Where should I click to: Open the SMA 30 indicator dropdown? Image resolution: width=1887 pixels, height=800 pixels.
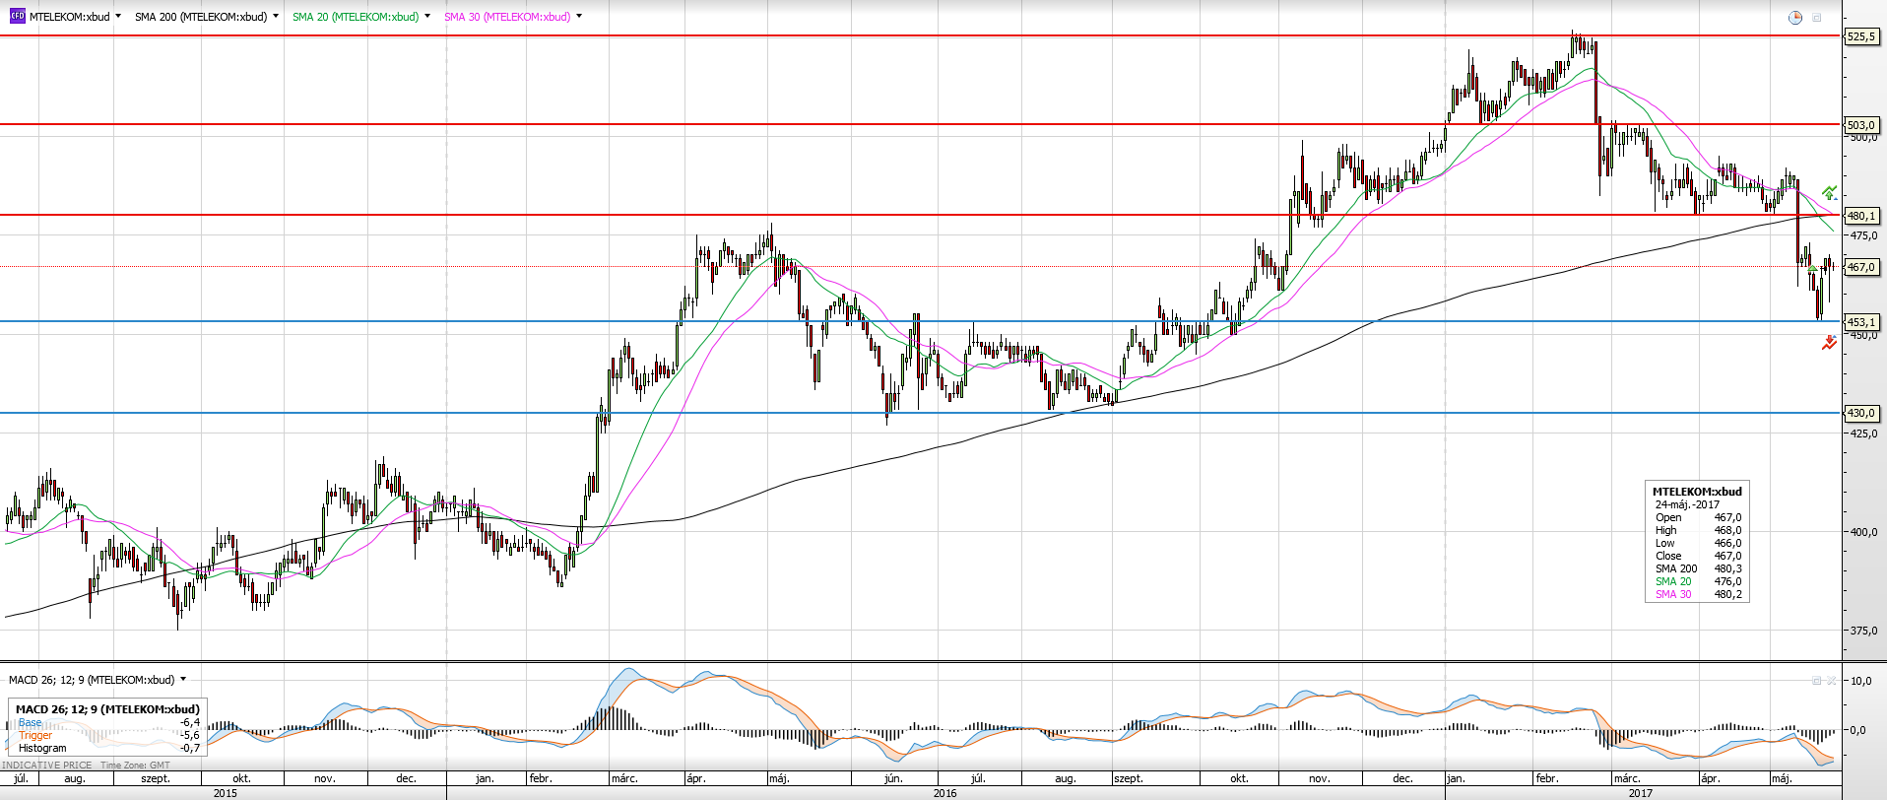pos(579,17)
